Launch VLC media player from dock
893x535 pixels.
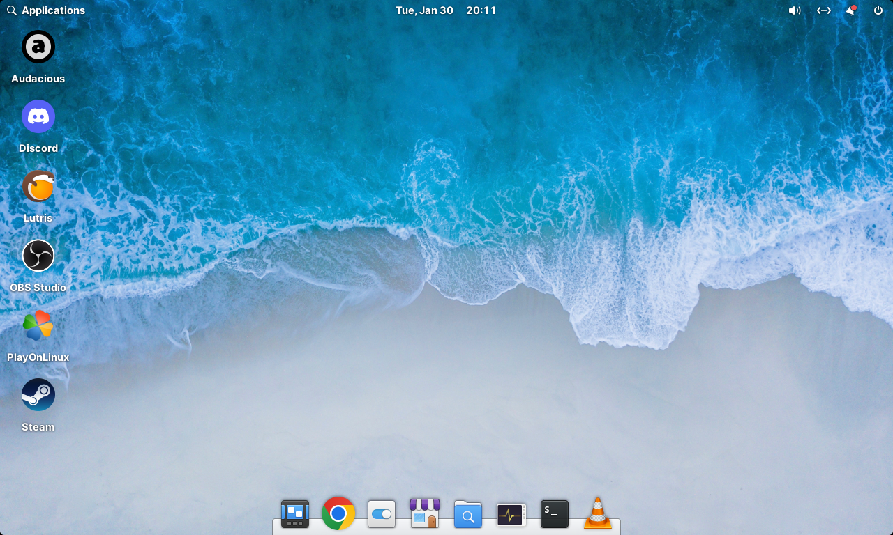coord(598,513)
